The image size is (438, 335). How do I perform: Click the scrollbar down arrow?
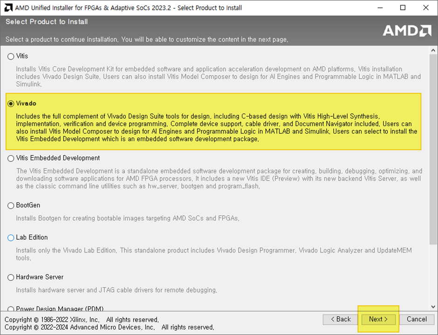pyautogui.click(x=433, y=307)
